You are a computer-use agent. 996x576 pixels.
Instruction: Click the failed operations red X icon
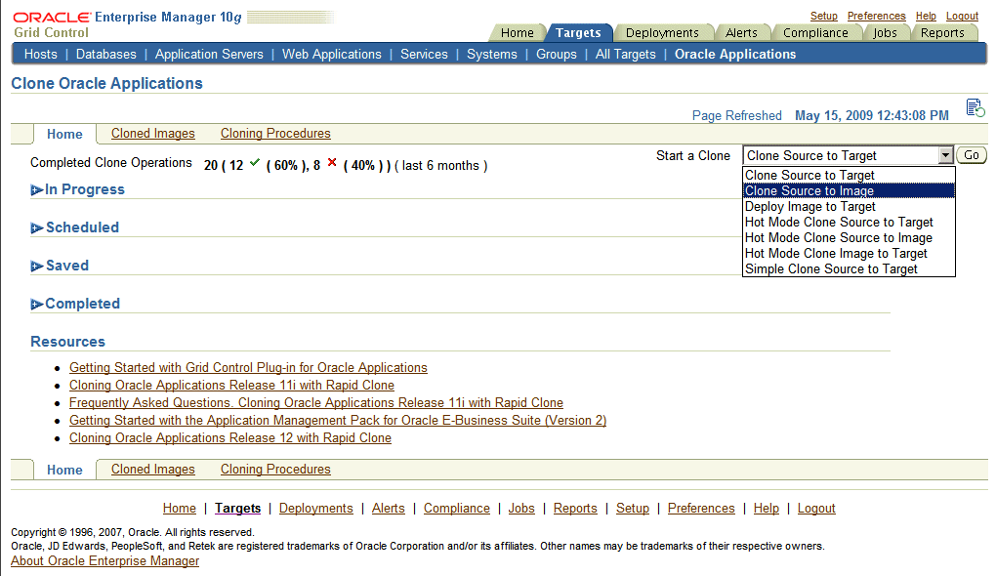coord(332,163)
